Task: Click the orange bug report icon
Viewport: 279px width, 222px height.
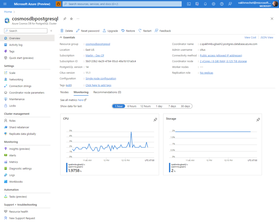Action: coord(58,4)
